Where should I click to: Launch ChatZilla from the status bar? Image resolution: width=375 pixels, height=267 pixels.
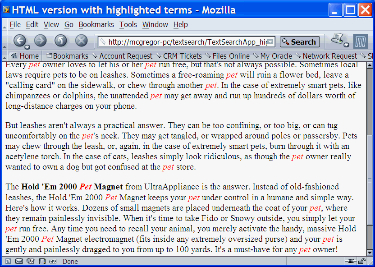[x=53, y=261]
